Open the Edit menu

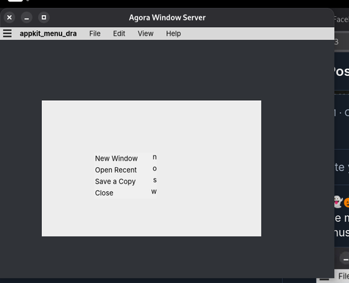click(119, 33)
